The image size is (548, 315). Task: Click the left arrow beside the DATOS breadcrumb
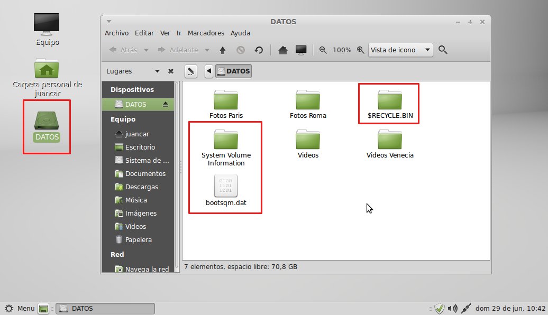(208, 71)
